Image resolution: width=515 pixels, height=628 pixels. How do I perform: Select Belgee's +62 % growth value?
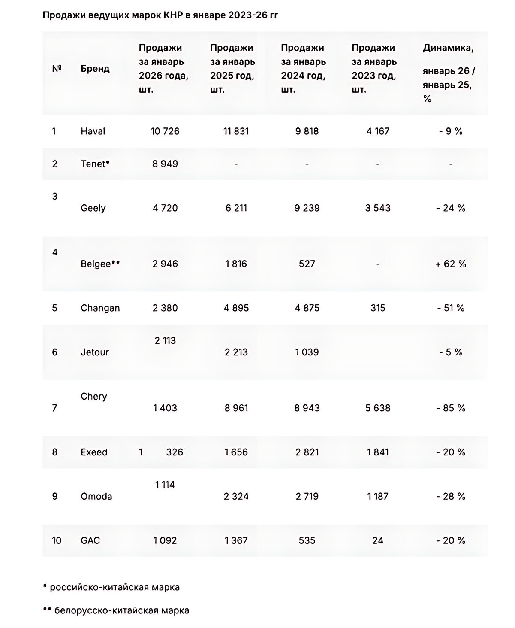coord(451,264)
